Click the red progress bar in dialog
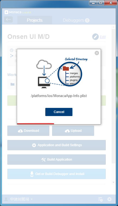 pos(35,124)
